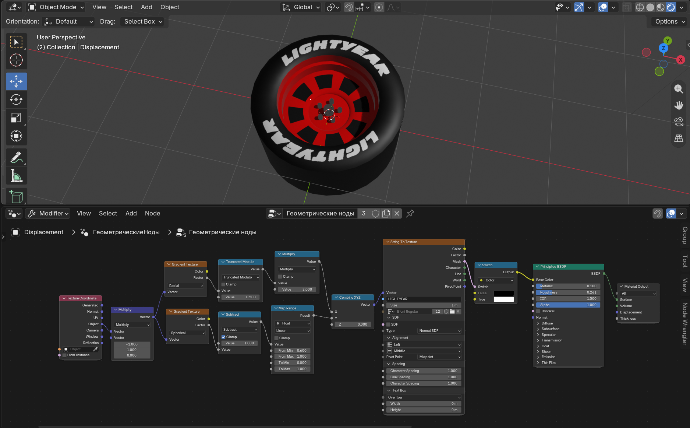Open the Object Mode dropdown
690x428 pixels.
(x=56, y=7)
